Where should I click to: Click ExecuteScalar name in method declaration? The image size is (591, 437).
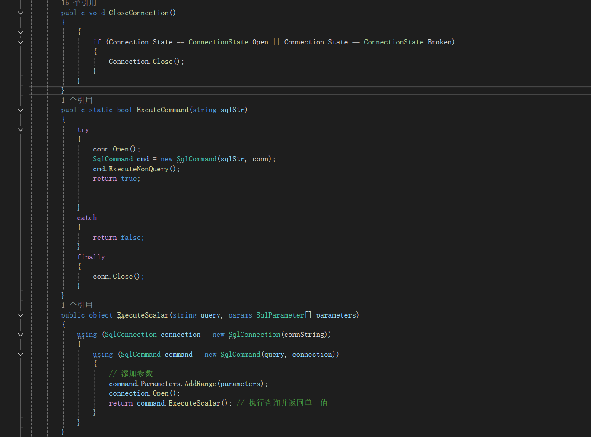coord(143,315)
